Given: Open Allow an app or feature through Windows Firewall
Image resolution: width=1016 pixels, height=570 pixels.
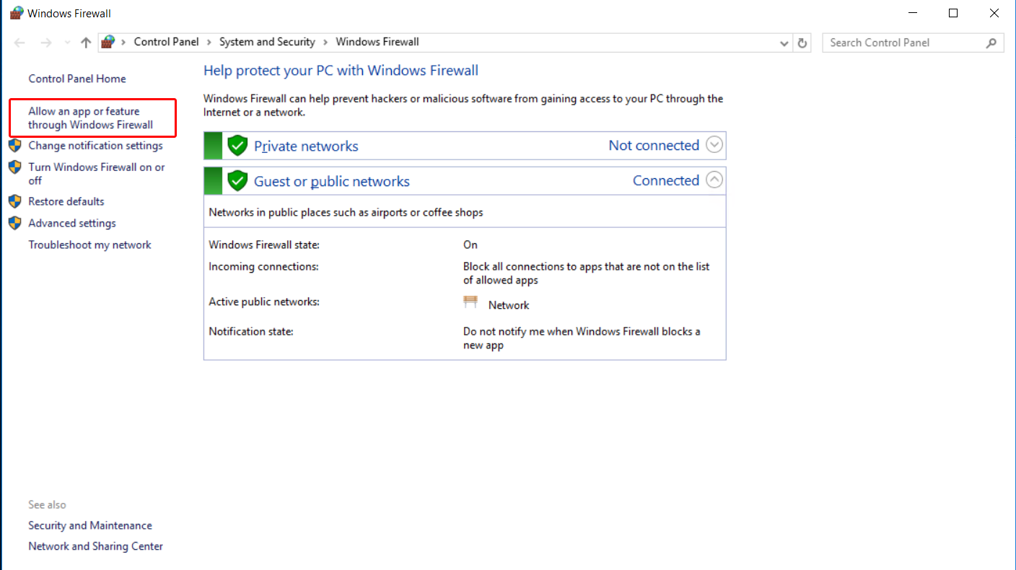Looking at the screenshot, I should [91, 118].
